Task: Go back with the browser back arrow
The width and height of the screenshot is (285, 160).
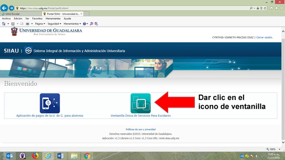Action: tap(4, 8)
